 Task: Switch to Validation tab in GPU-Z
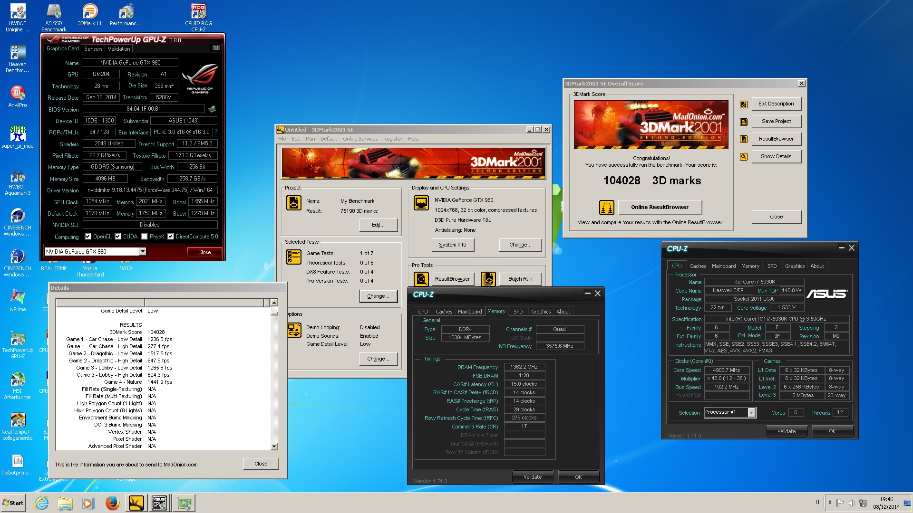click(118, 48)
